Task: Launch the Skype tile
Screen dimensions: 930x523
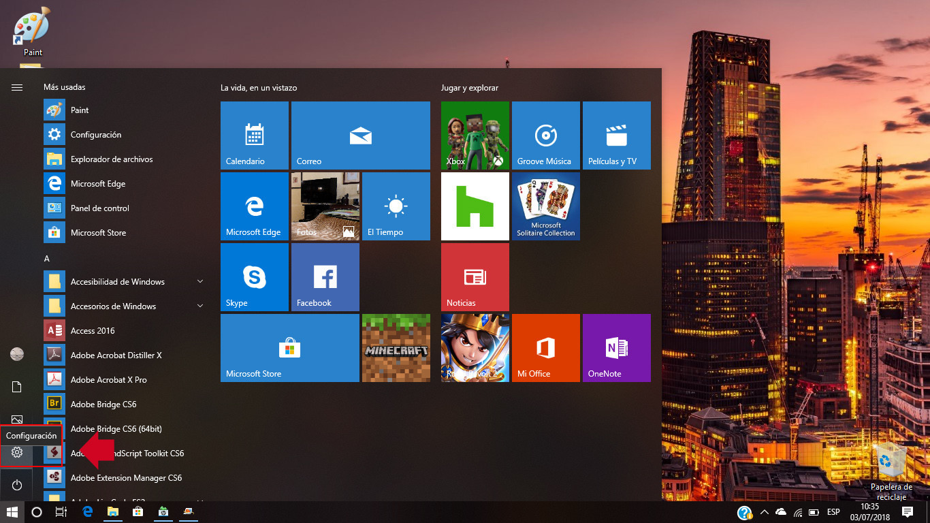Action: [254, 276]
